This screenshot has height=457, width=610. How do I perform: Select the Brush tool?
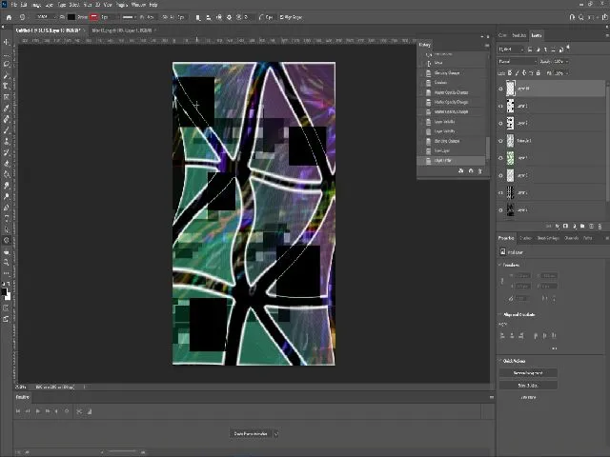(x=7, y=130)
